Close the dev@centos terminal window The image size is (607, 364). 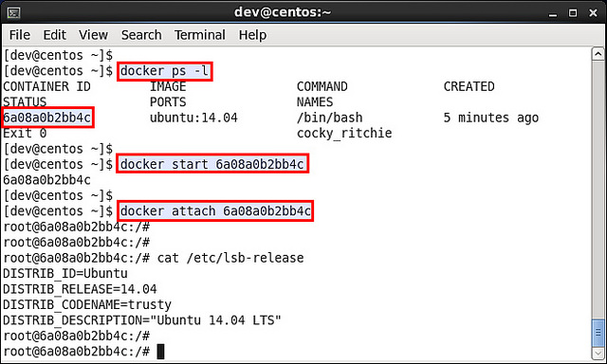[x=593, y=13]
